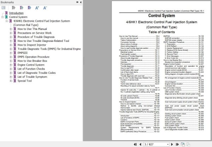Click the Introduction bookmark icon

coord(6,13)
